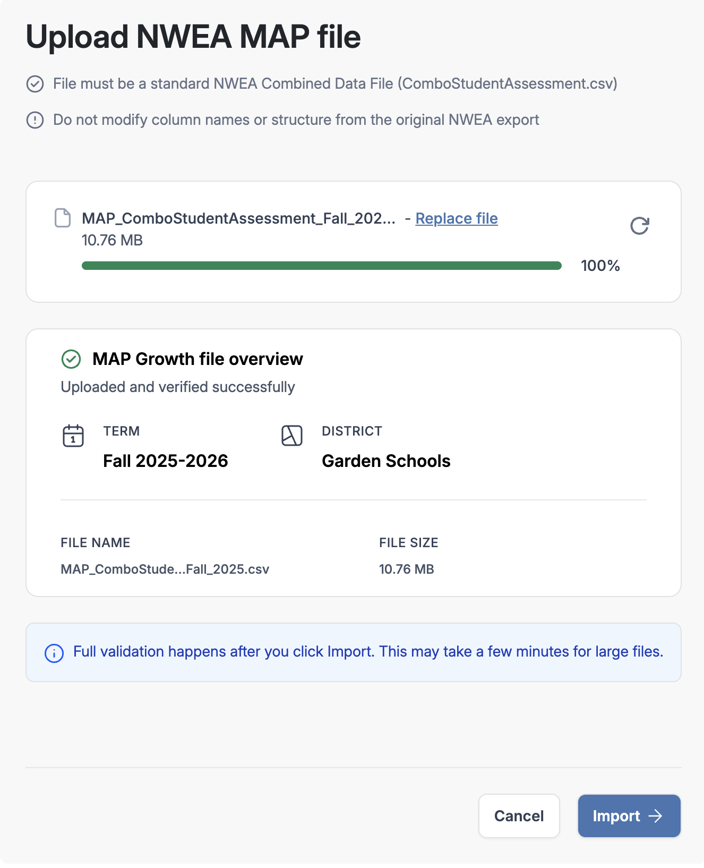Click the refresh/retry upload icon
The width and height of the screenshot is (704, 868).
pyautogui.click(x=639, y=226)
